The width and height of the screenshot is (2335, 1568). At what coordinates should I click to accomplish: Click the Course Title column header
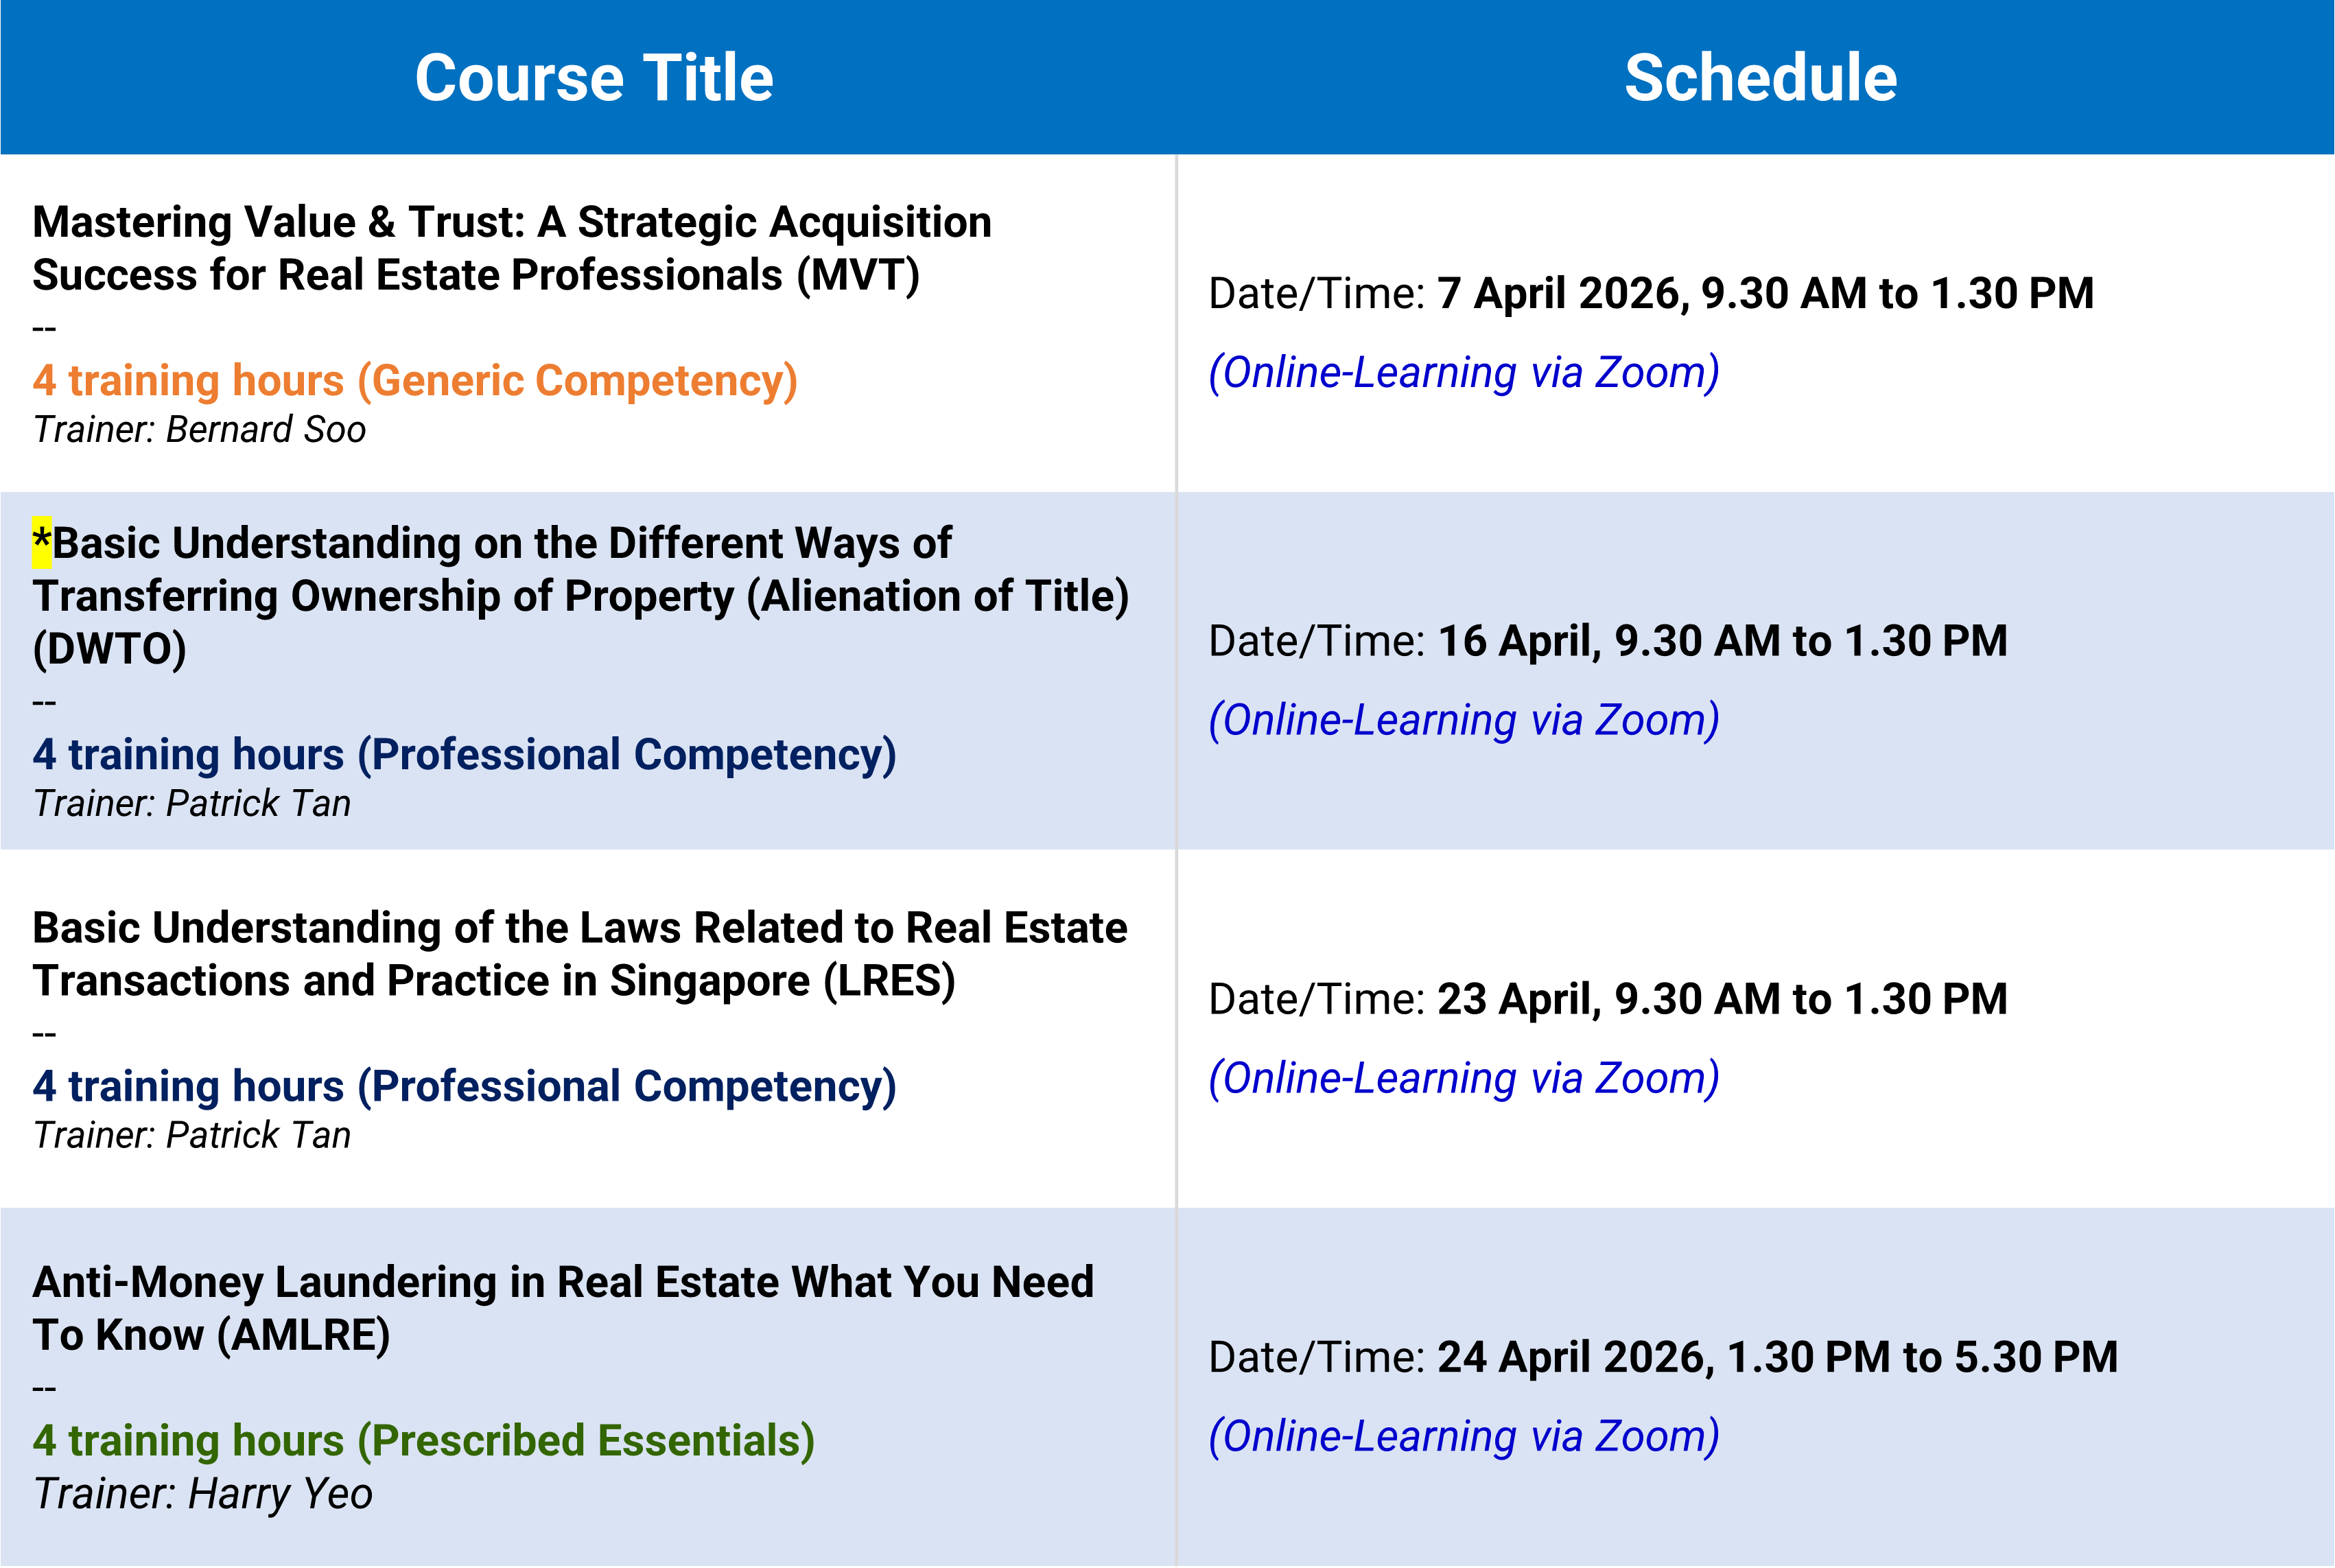coord(594,78)
